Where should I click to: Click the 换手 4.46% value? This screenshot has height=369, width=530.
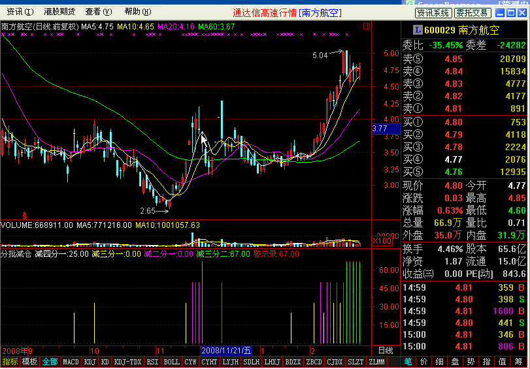click(450, 249)
